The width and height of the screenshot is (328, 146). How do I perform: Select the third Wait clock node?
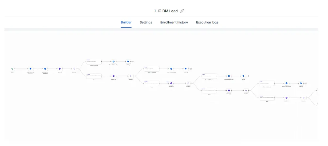click(x=171, y=83)
